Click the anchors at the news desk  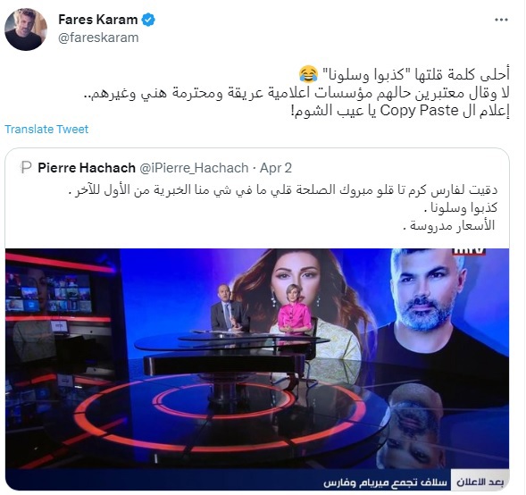click(x=262, y=310)
